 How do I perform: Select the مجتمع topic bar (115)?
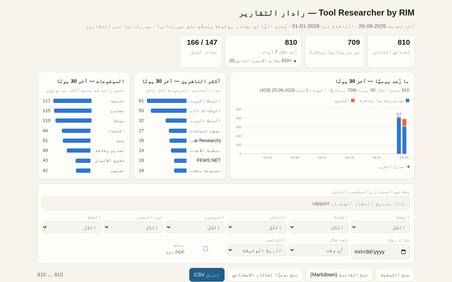pos(73,111)
